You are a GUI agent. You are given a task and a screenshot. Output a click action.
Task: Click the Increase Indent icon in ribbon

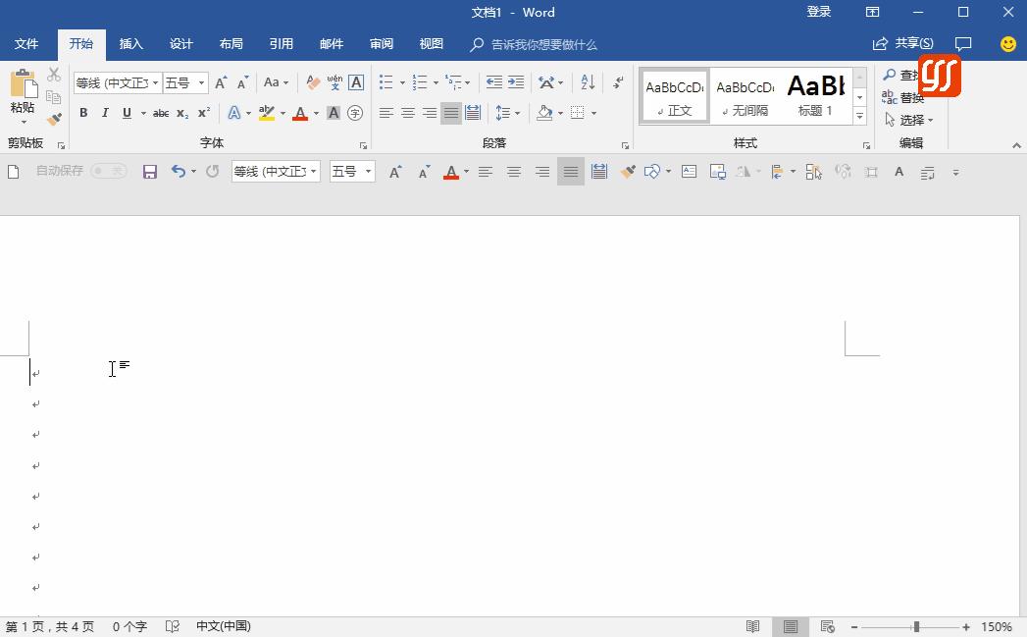(x=516, y=82)
